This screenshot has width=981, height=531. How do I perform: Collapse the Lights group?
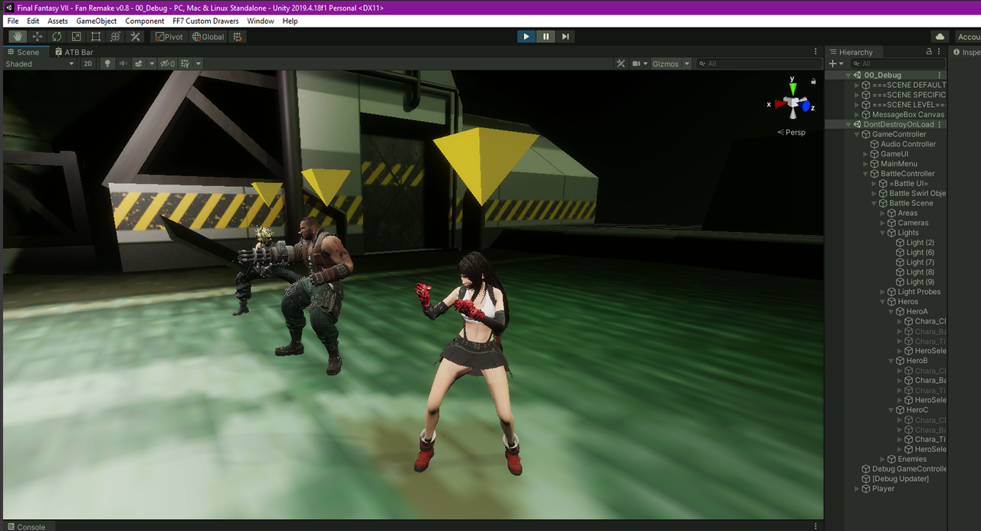[x=883, y=233]
